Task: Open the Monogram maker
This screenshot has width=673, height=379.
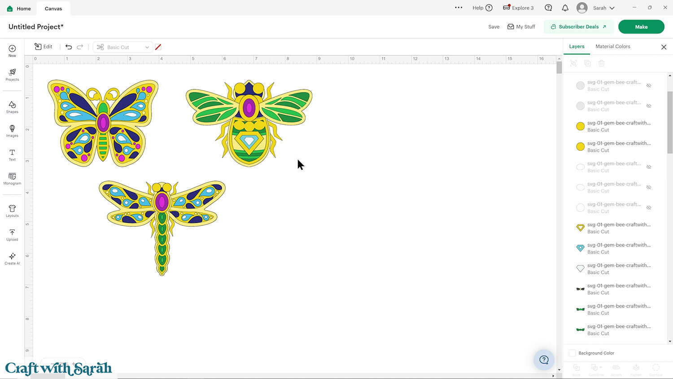Action: pos(12,178)
